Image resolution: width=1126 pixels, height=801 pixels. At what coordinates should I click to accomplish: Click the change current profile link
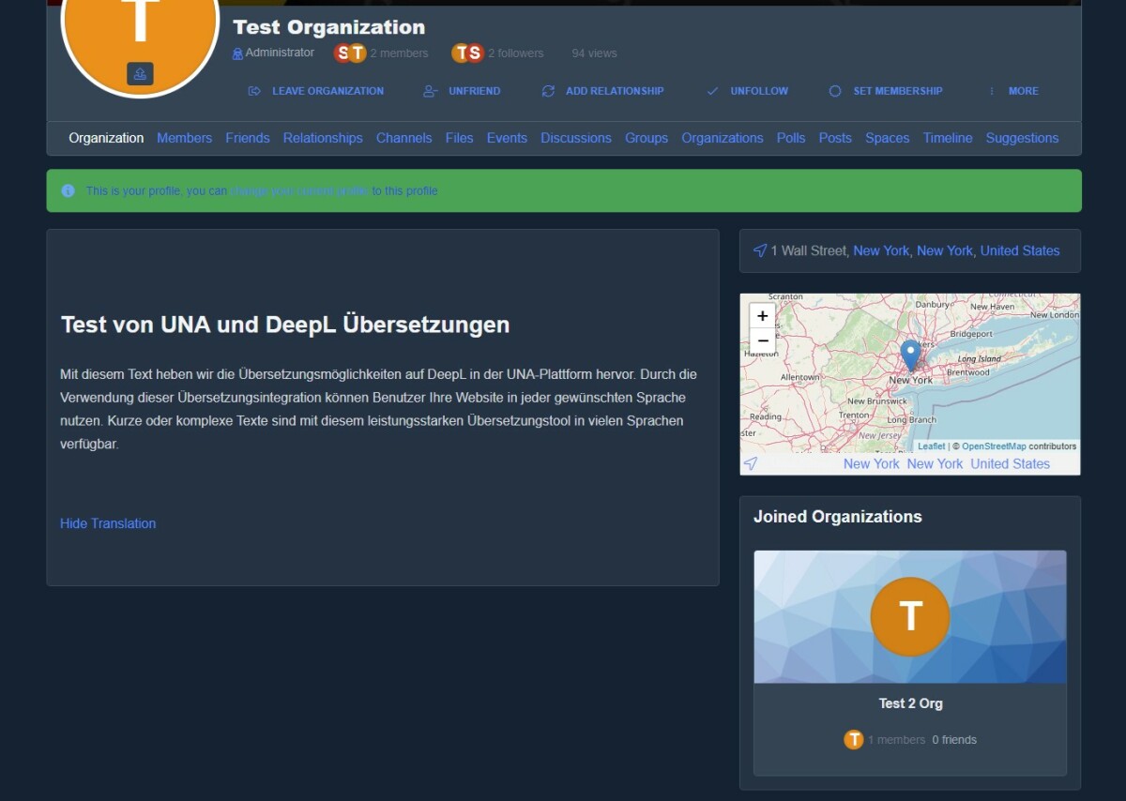coord(299,191)
